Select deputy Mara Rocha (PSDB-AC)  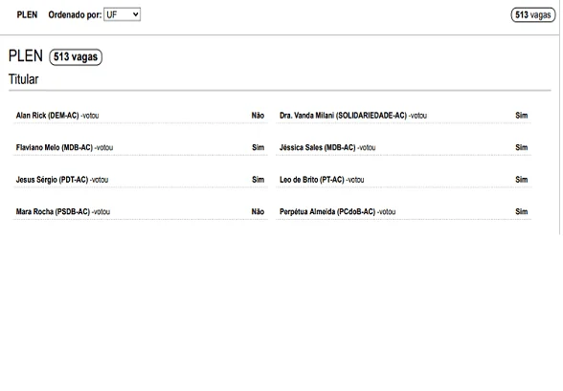(x=53, y=212)
